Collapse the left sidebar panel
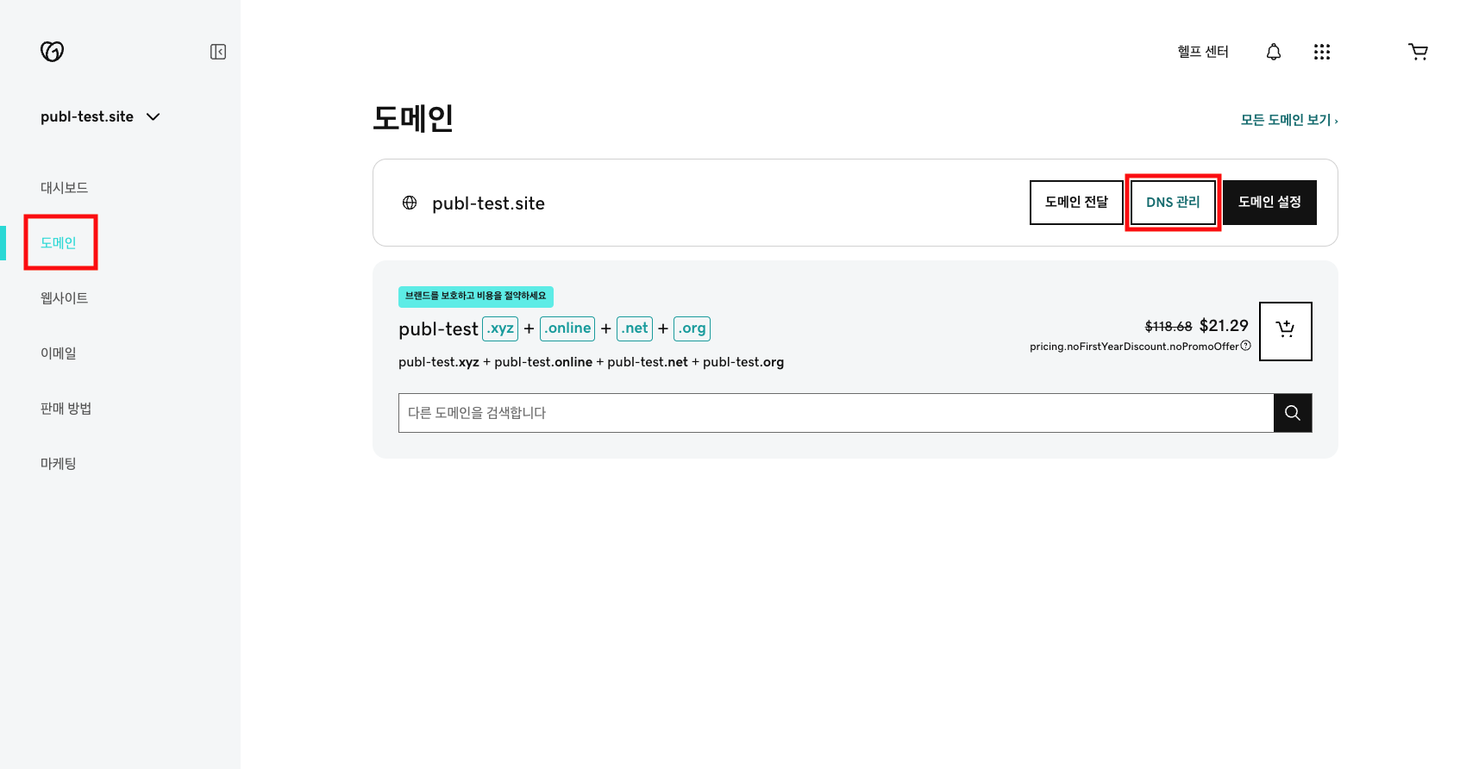 click(218, 52)
